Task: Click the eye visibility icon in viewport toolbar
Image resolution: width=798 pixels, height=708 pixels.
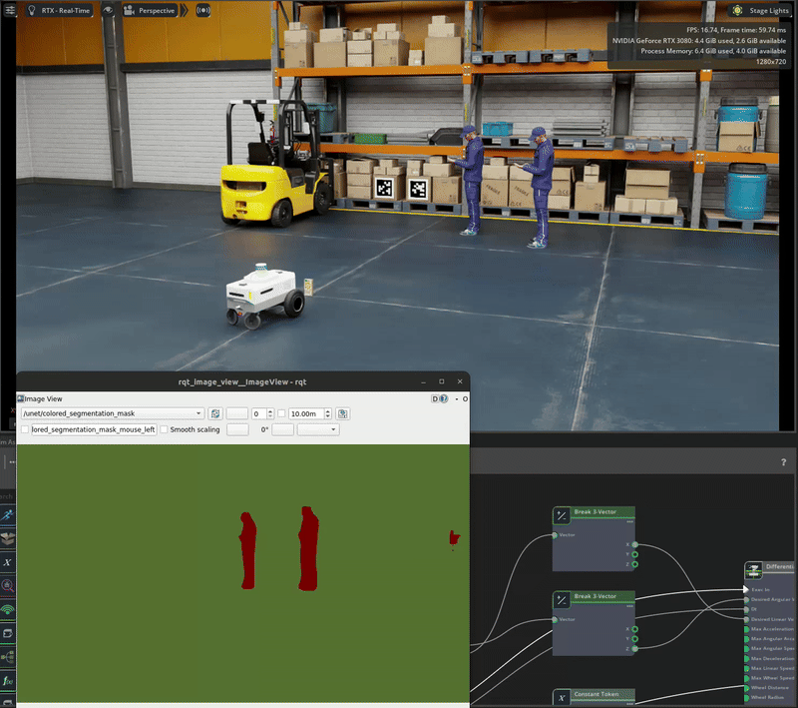Action: coord(107,10)
